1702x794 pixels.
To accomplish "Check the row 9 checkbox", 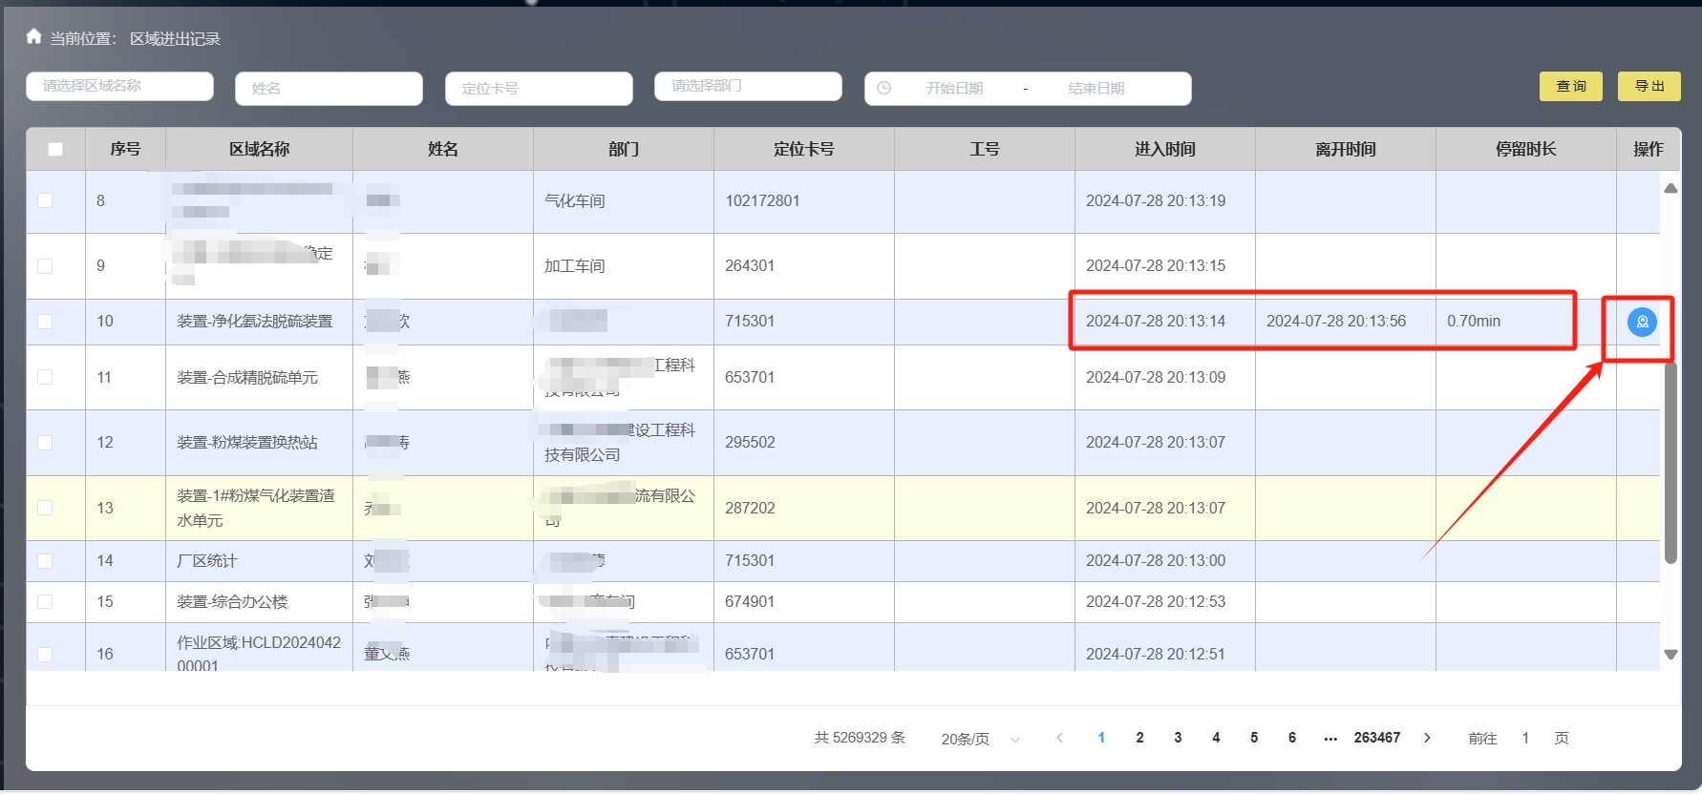I will [x=45, y=265].
